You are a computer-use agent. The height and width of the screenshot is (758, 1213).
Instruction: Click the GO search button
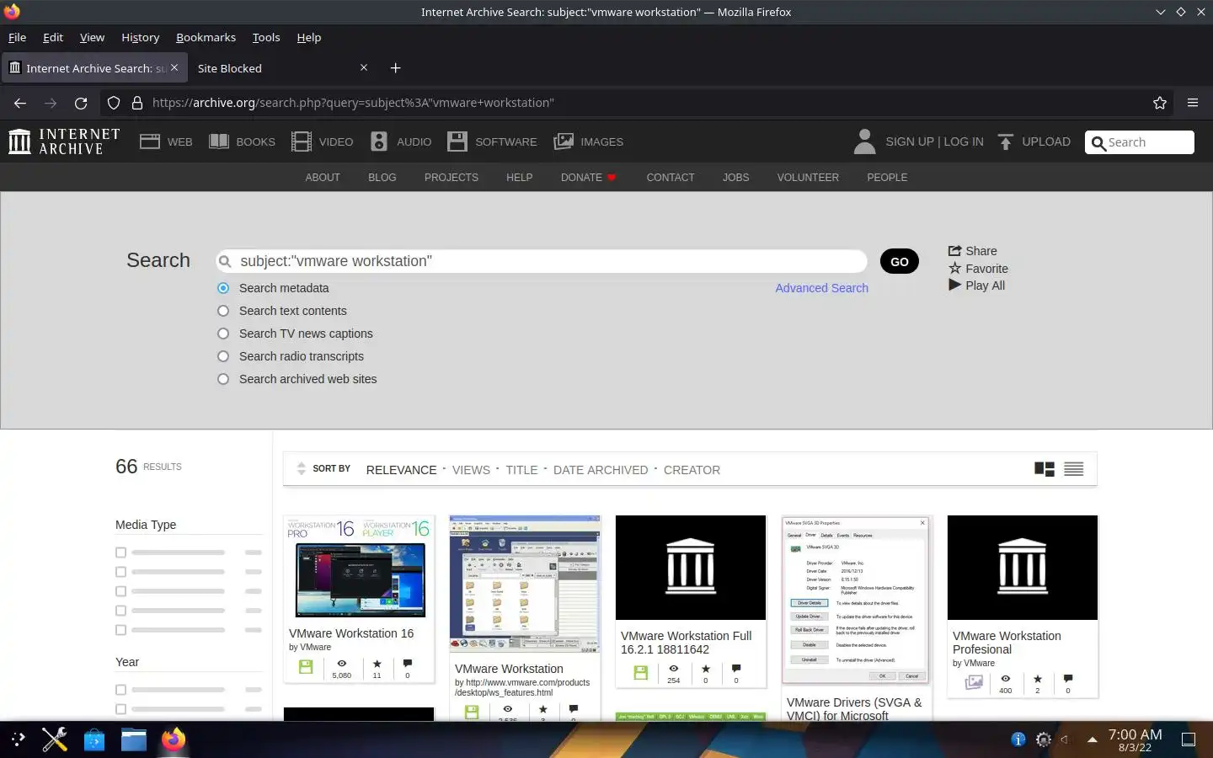click(x=900, y=262)
